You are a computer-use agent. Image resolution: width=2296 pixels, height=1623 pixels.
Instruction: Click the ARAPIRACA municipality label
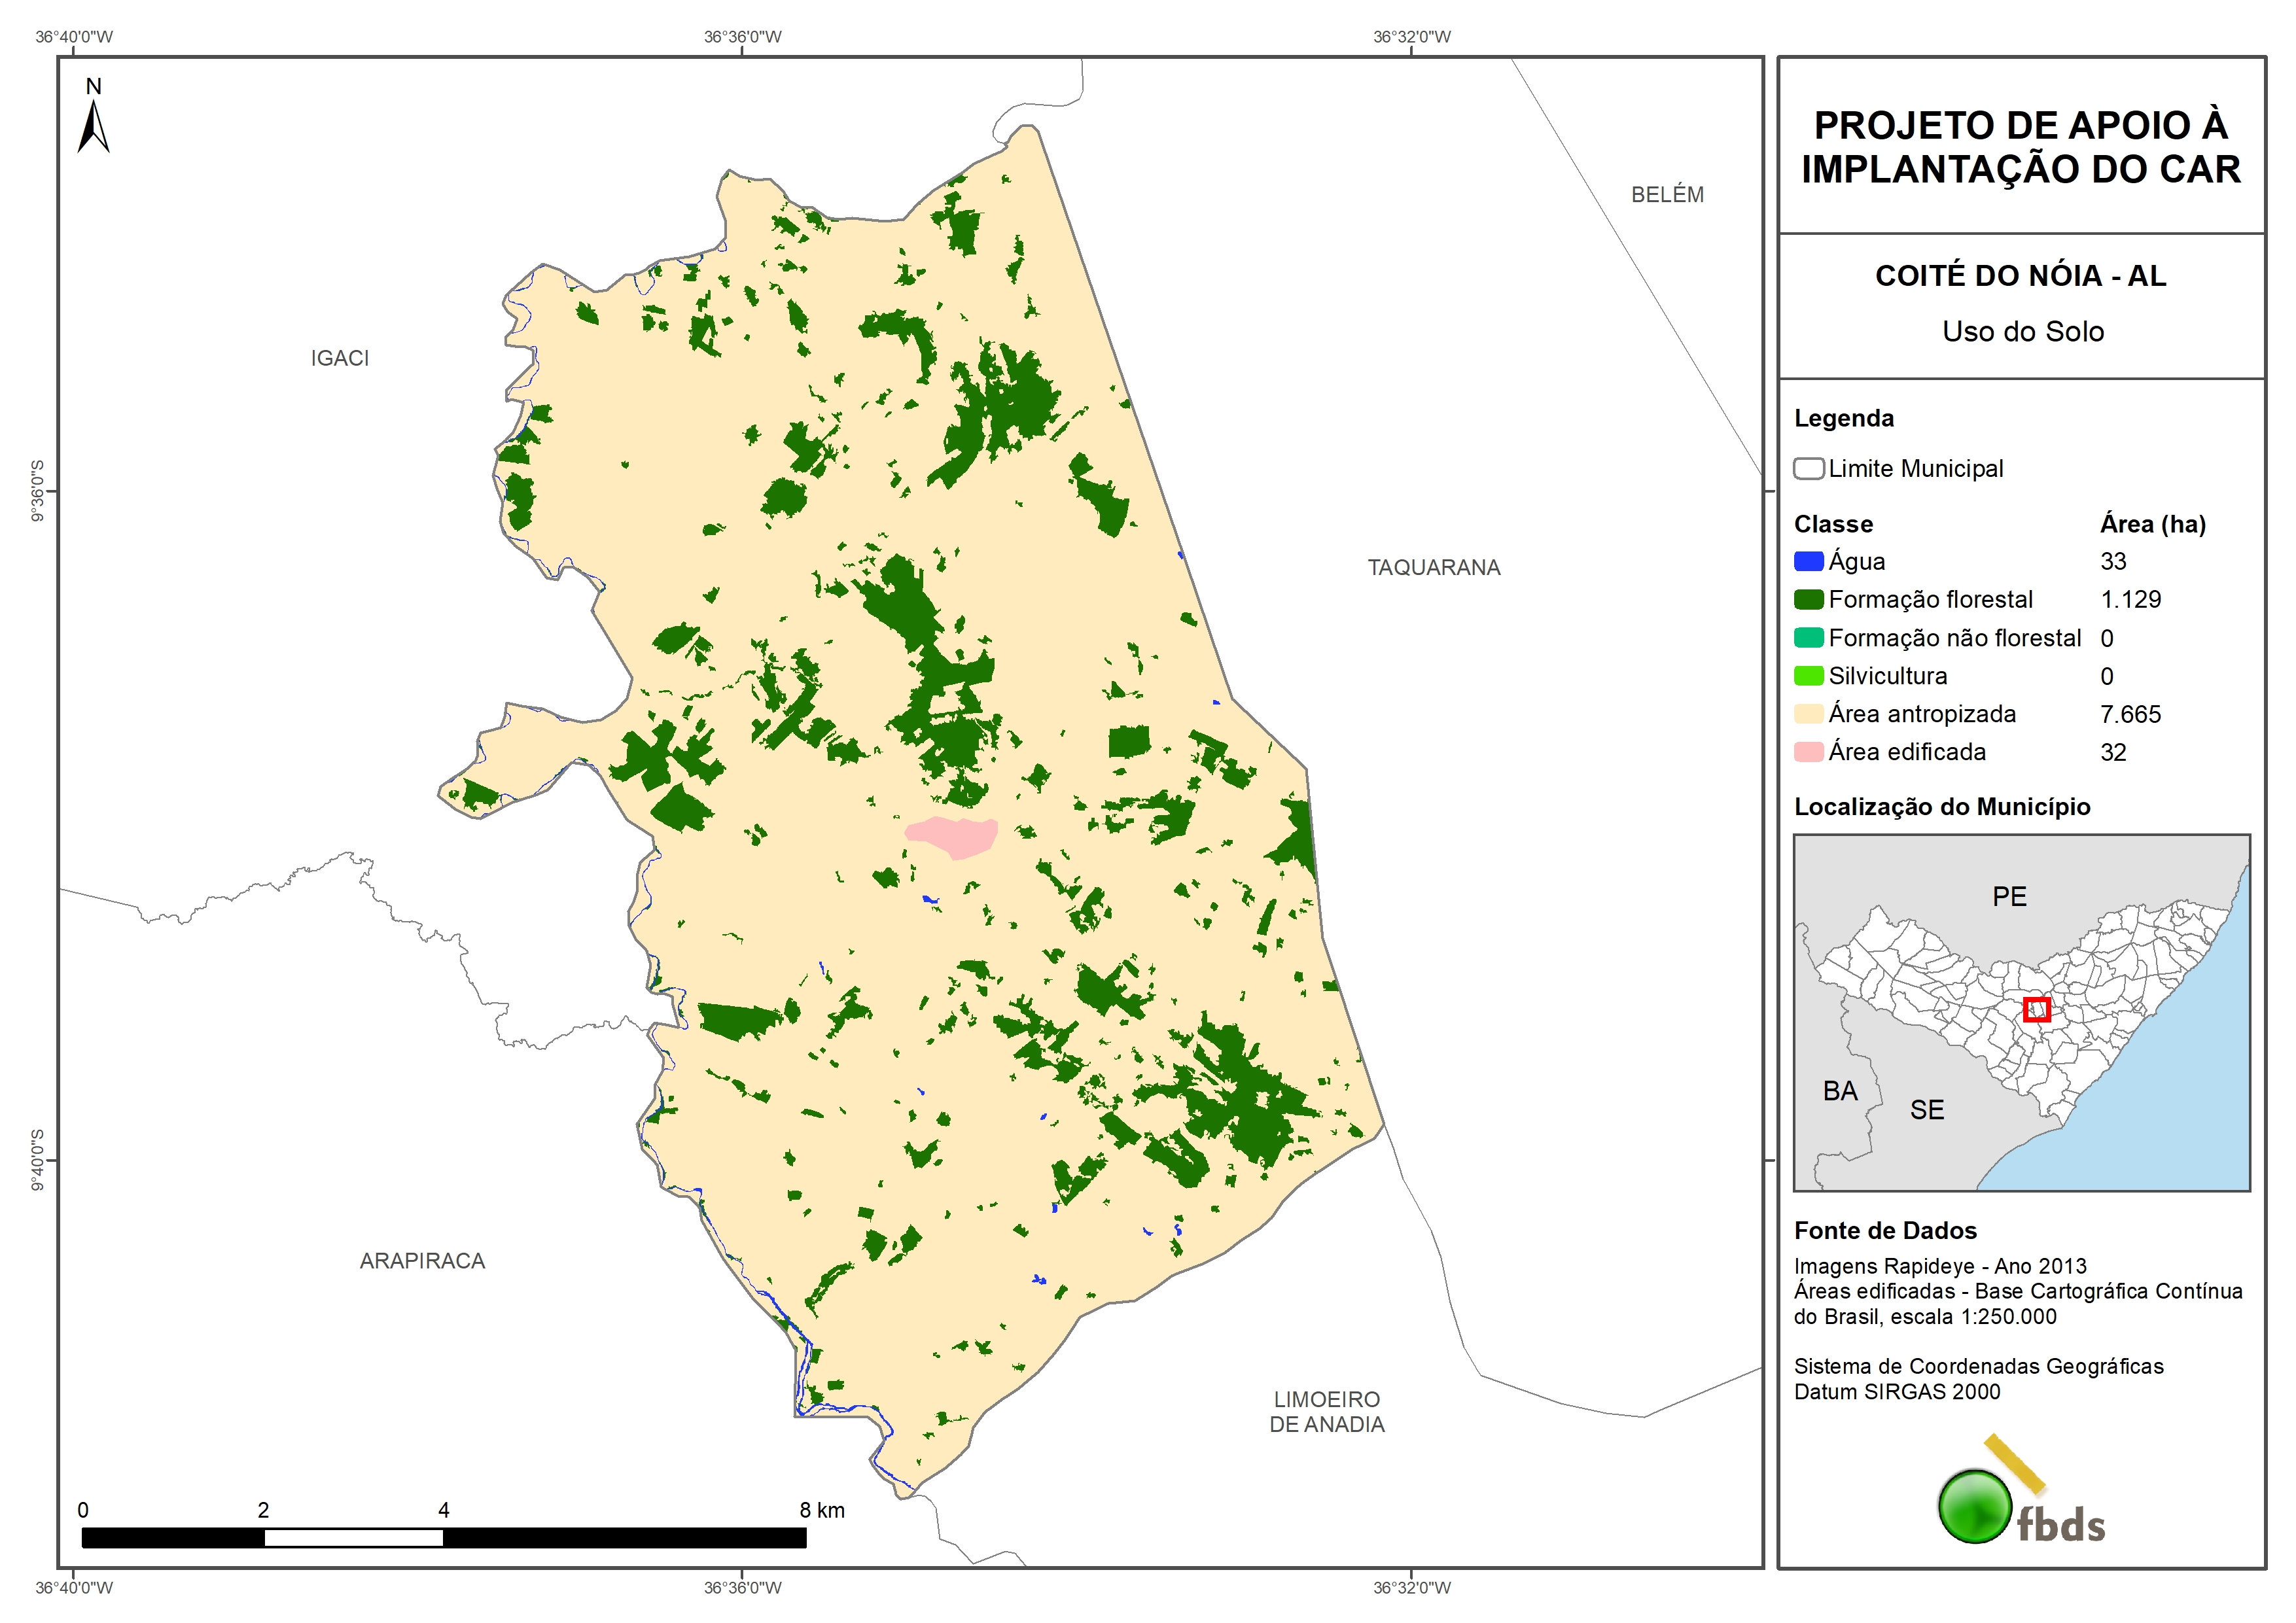point(422,1261)
